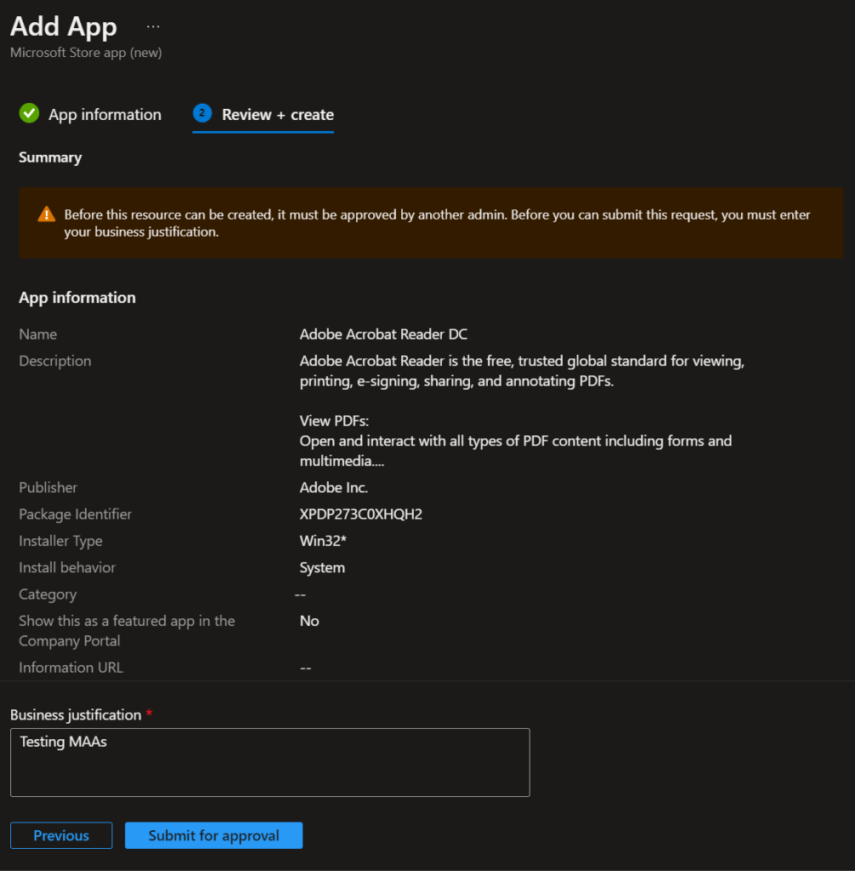
Task: Click the green checkmark step icon
Action: tap(30, 114)
